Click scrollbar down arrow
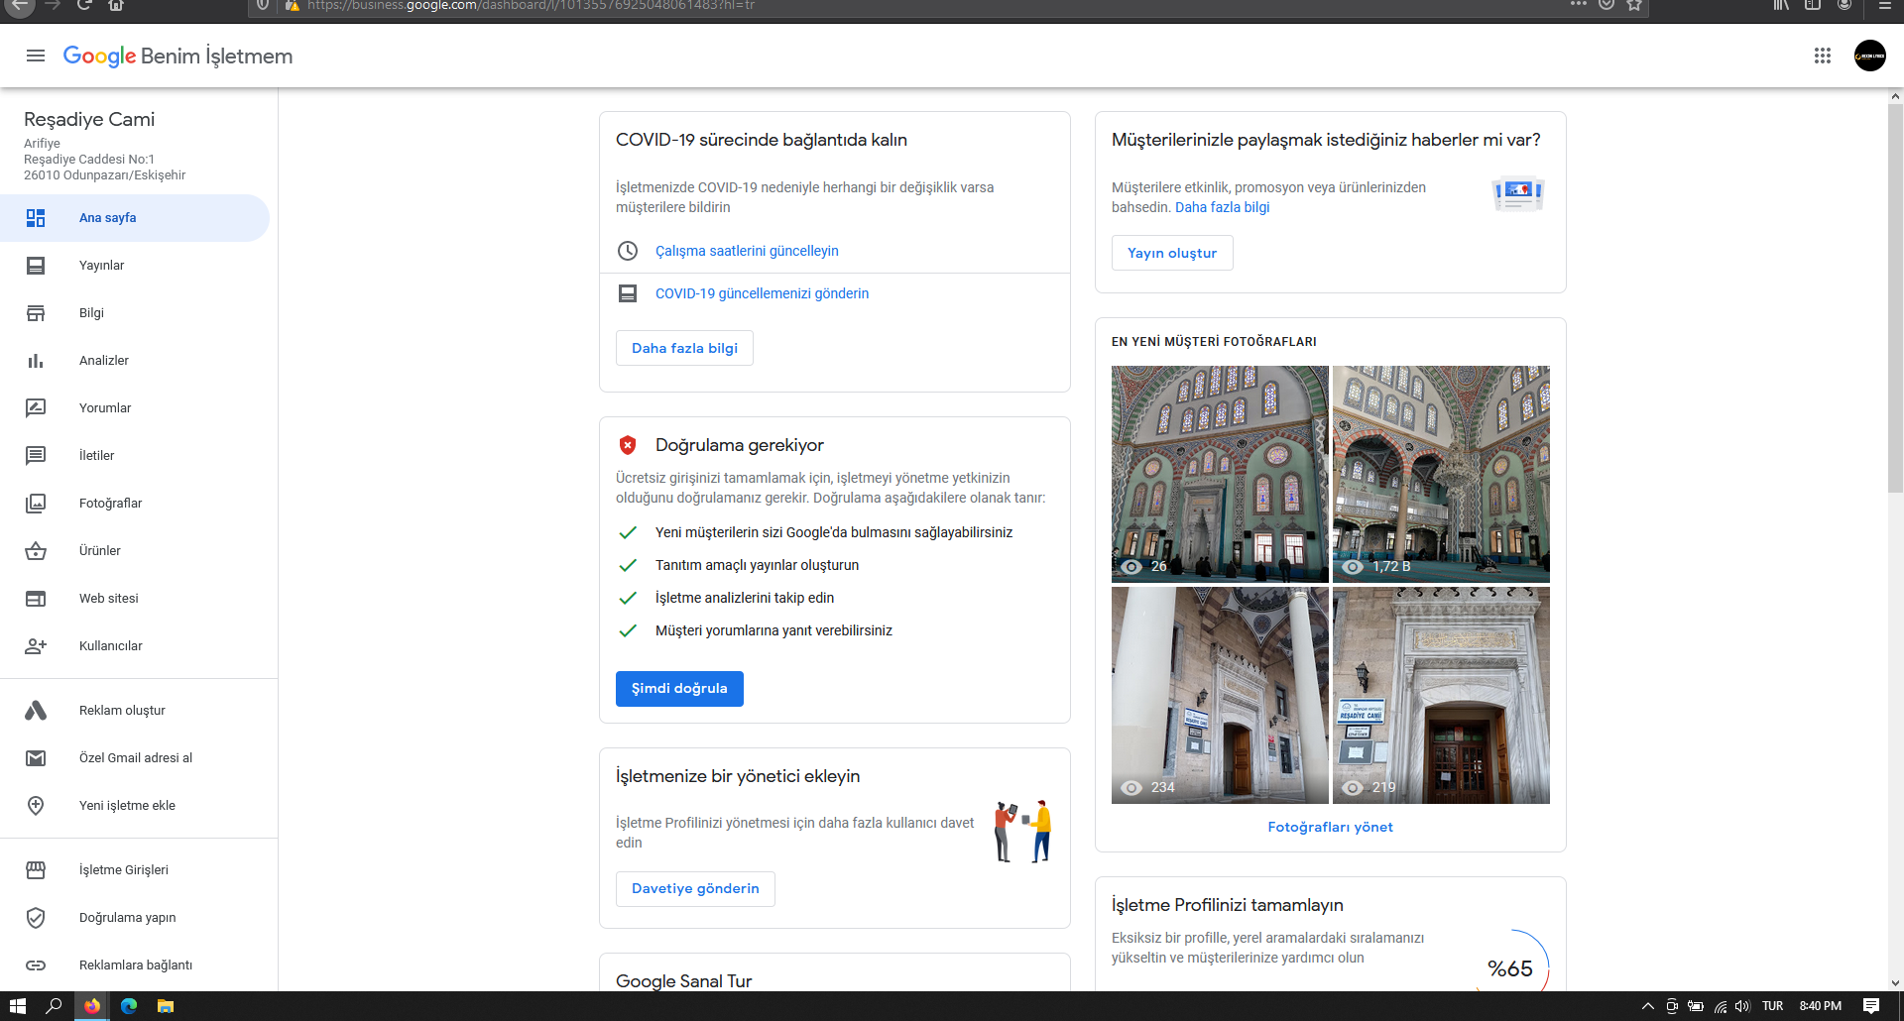Image resolution: width=1904 pixels, height=1021 pixels. [1895, 983]
